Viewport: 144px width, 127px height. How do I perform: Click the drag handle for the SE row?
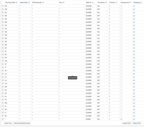click(x=3, y=116)
